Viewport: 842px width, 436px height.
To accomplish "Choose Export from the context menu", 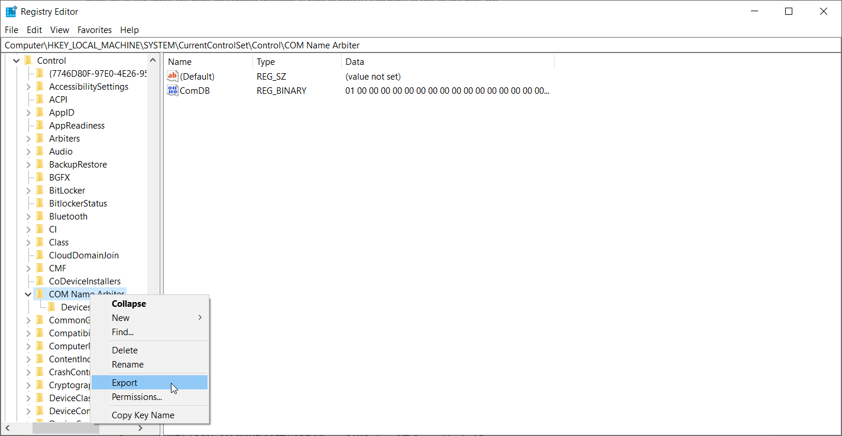I will [150, 382].
